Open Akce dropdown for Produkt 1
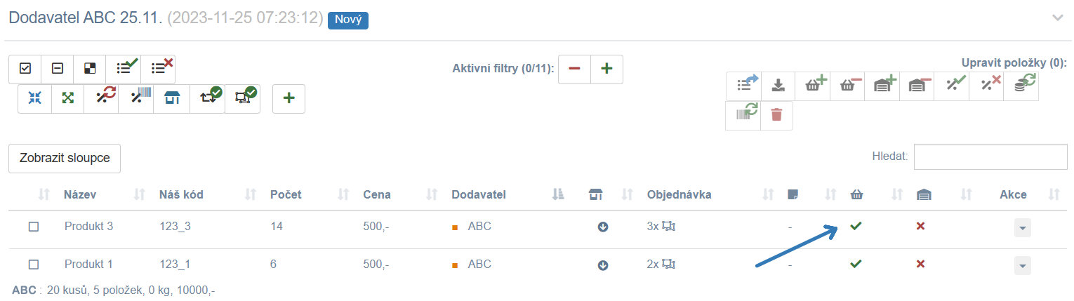Image resolution: width=1074 pixels, height=301 pixels. pos(1023,265)
